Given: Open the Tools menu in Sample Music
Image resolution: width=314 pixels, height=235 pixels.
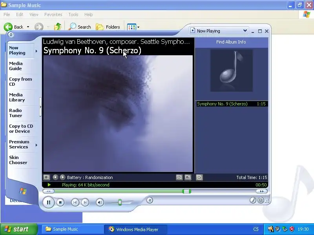Looking at the screenshot, I should coord(73,14).
